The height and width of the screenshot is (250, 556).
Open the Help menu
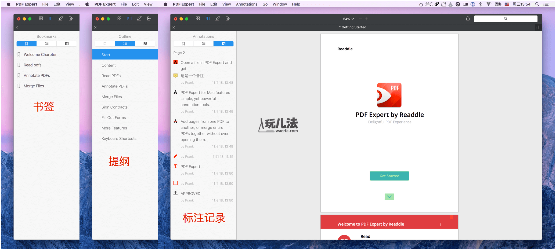(296, 4)
